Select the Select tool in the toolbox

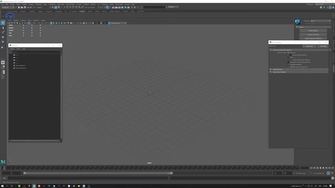coord(3,23)
